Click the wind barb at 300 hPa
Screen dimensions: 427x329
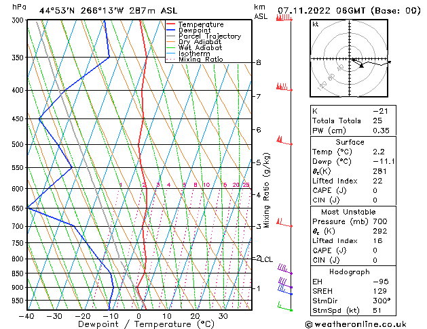pos(284,18)
